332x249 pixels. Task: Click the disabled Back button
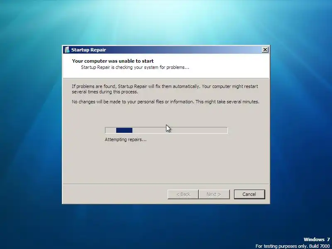183,194
